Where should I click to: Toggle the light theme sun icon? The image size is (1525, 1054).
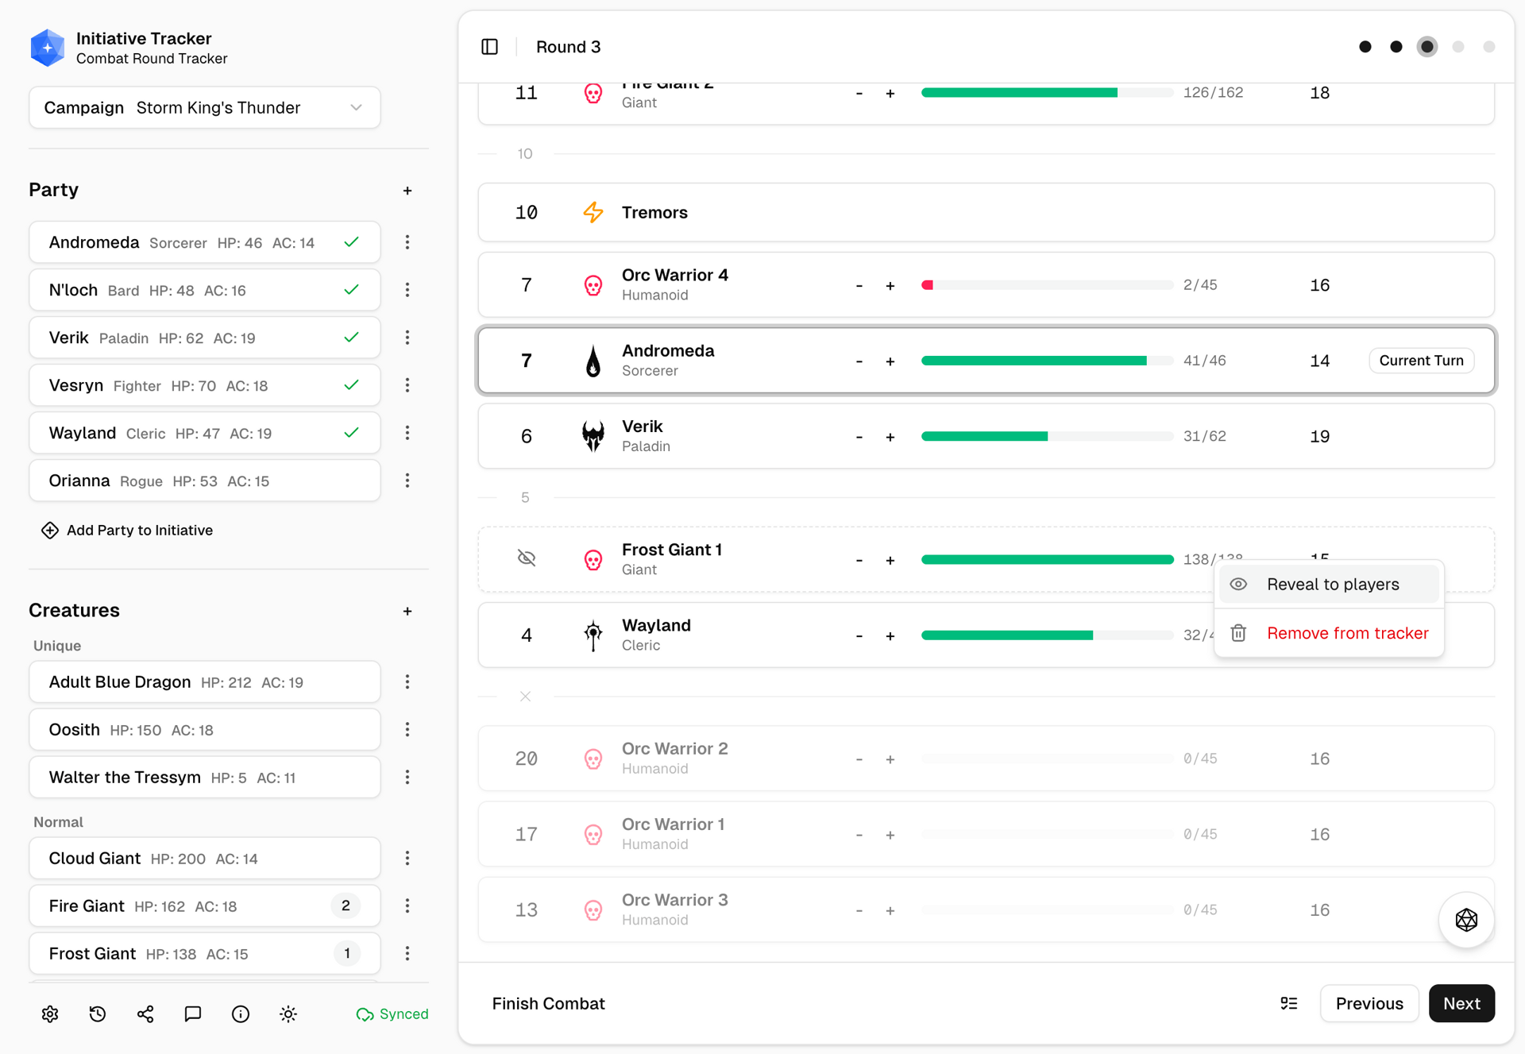coord(288,1013)
